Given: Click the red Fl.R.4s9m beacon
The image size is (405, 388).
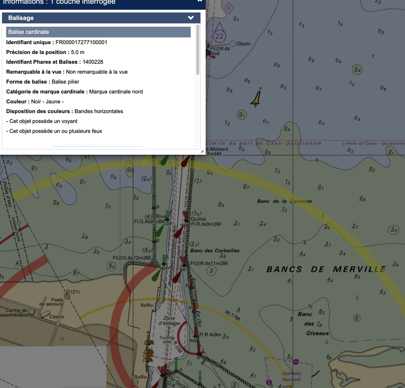Looking at the screenshot, I should pyautogui.click(x=195, y=332).
